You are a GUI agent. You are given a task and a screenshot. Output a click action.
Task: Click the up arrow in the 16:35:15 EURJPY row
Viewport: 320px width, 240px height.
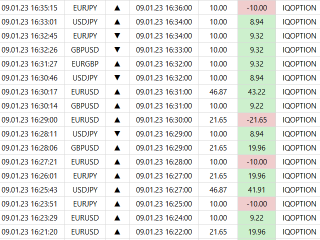coord(117,8)
